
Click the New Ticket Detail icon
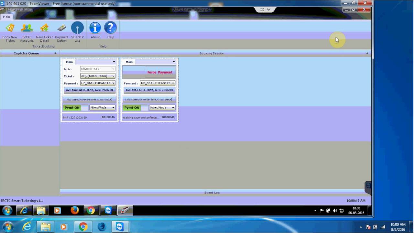click(44, 32)
